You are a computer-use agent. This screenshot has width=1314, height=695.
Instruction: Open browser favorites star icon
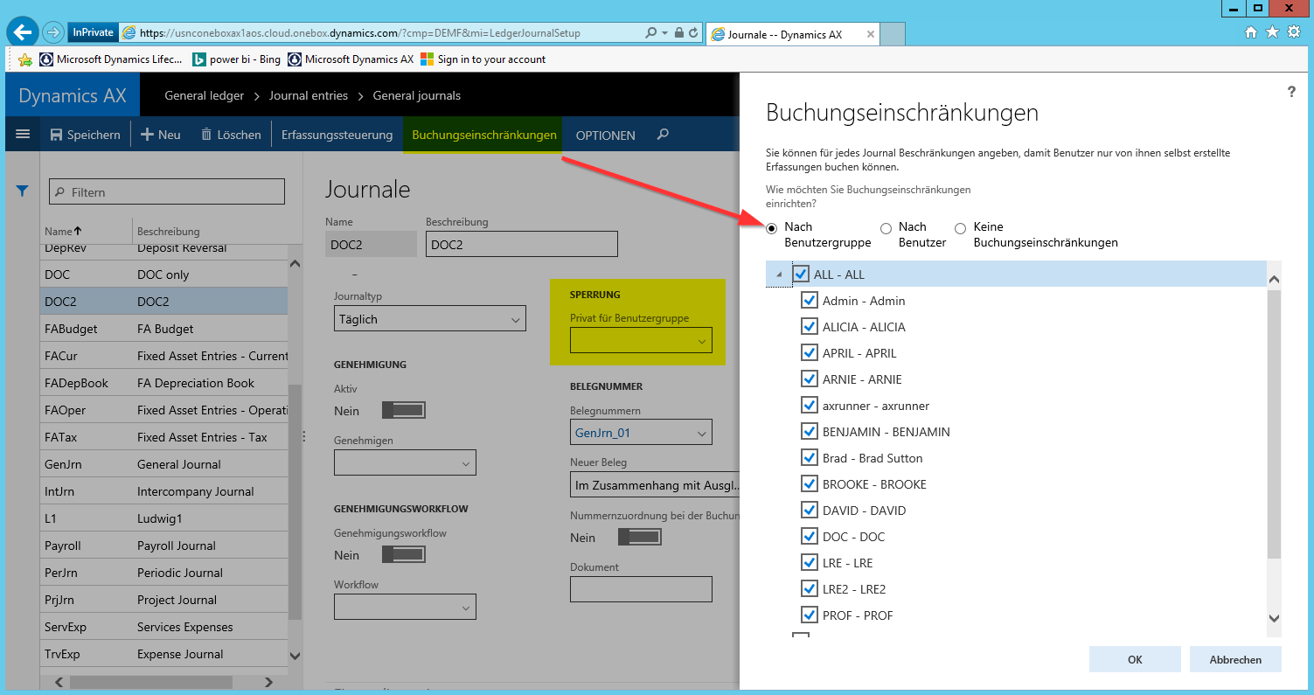1272,32
